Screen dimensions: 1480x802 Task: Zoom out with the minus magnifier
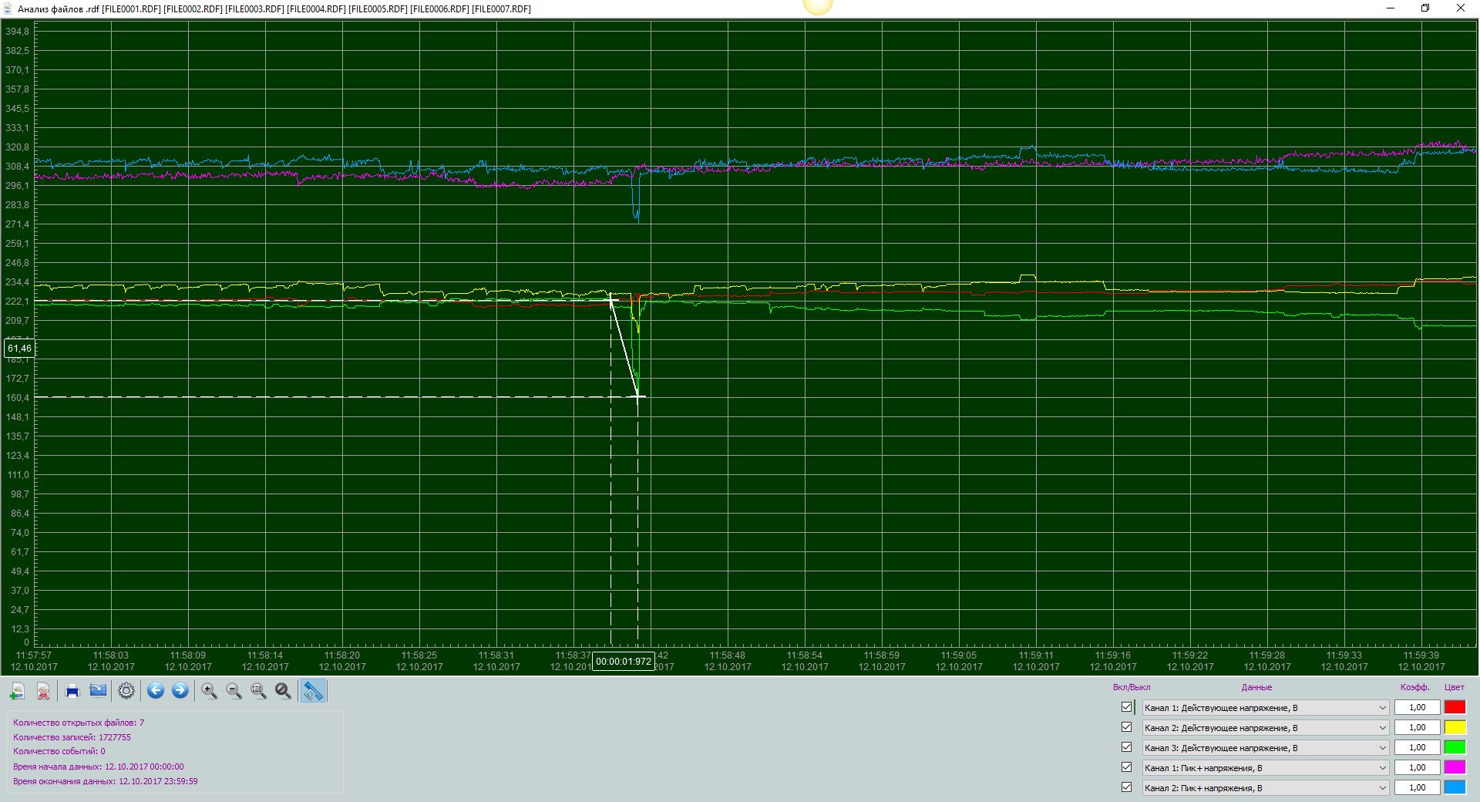pos(234,691)
